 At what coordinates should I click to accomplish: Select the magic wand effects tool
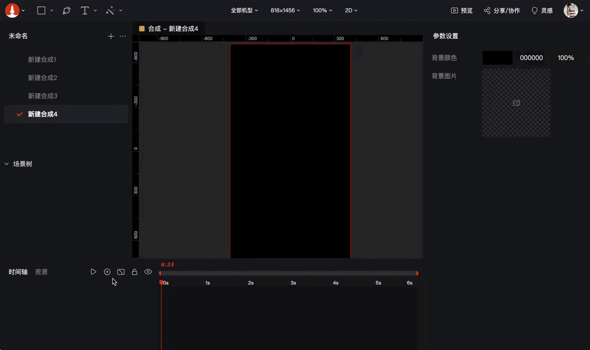tap(110, 10)
